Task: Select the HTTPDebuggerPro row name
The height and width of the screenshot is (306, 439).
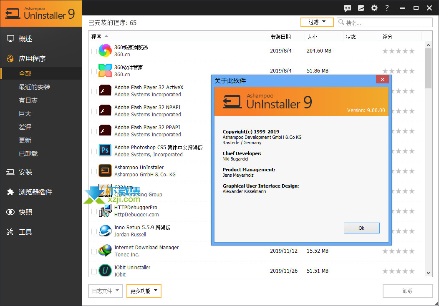Action: (x=136, y=208)
